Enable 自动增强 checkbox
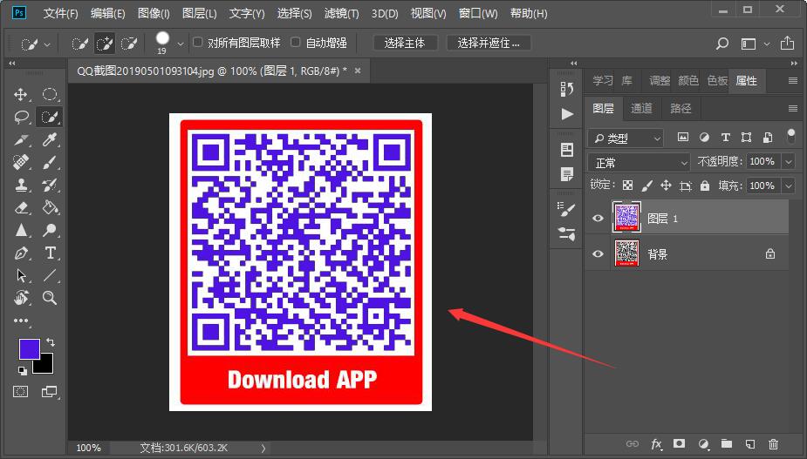 point(296,42)
